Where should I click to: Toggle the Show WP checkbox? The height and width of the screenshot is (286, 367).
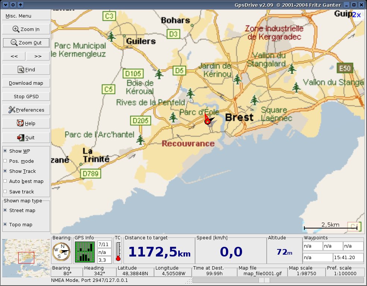coord(5,151)
